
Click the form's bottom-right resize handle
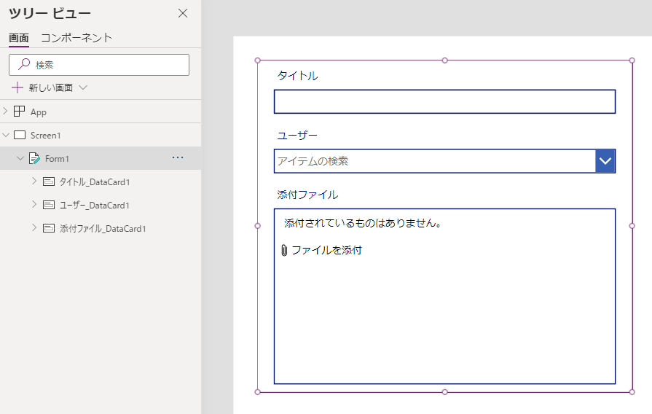tap(632, 392)
